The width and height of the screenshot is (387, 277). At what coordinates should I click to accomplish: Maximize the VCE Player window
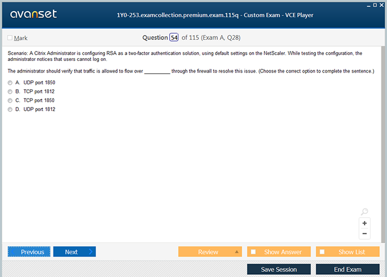375,4
